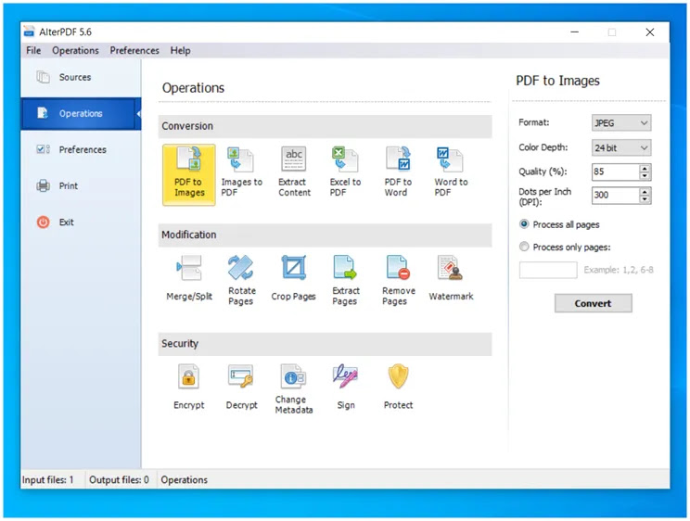The width and height of the screenshot is (690, 521).
Task: Select the Remove Pages tool
Action: [x=398, y=280]
